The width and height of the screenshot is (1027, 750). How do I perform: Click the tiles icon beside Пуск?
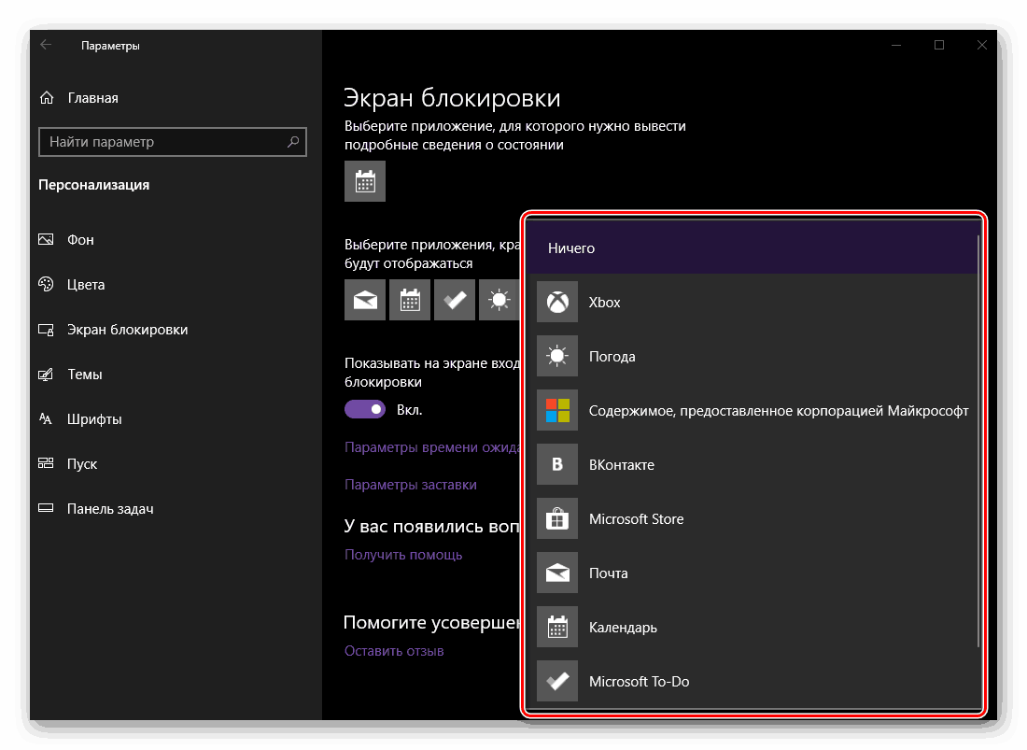tap(46, 463)
